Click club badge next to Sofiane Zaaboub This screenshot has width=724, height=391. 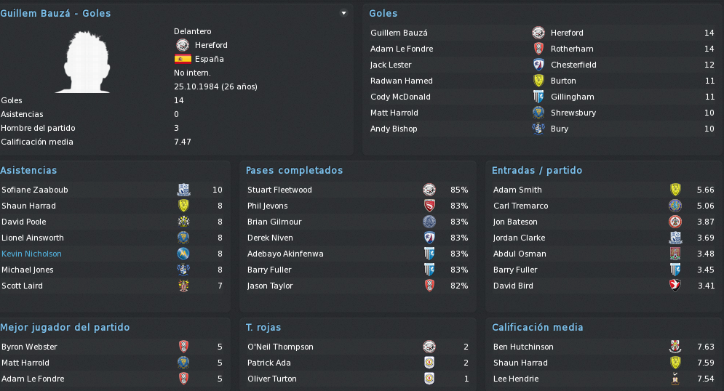click(x=184, y=190)
